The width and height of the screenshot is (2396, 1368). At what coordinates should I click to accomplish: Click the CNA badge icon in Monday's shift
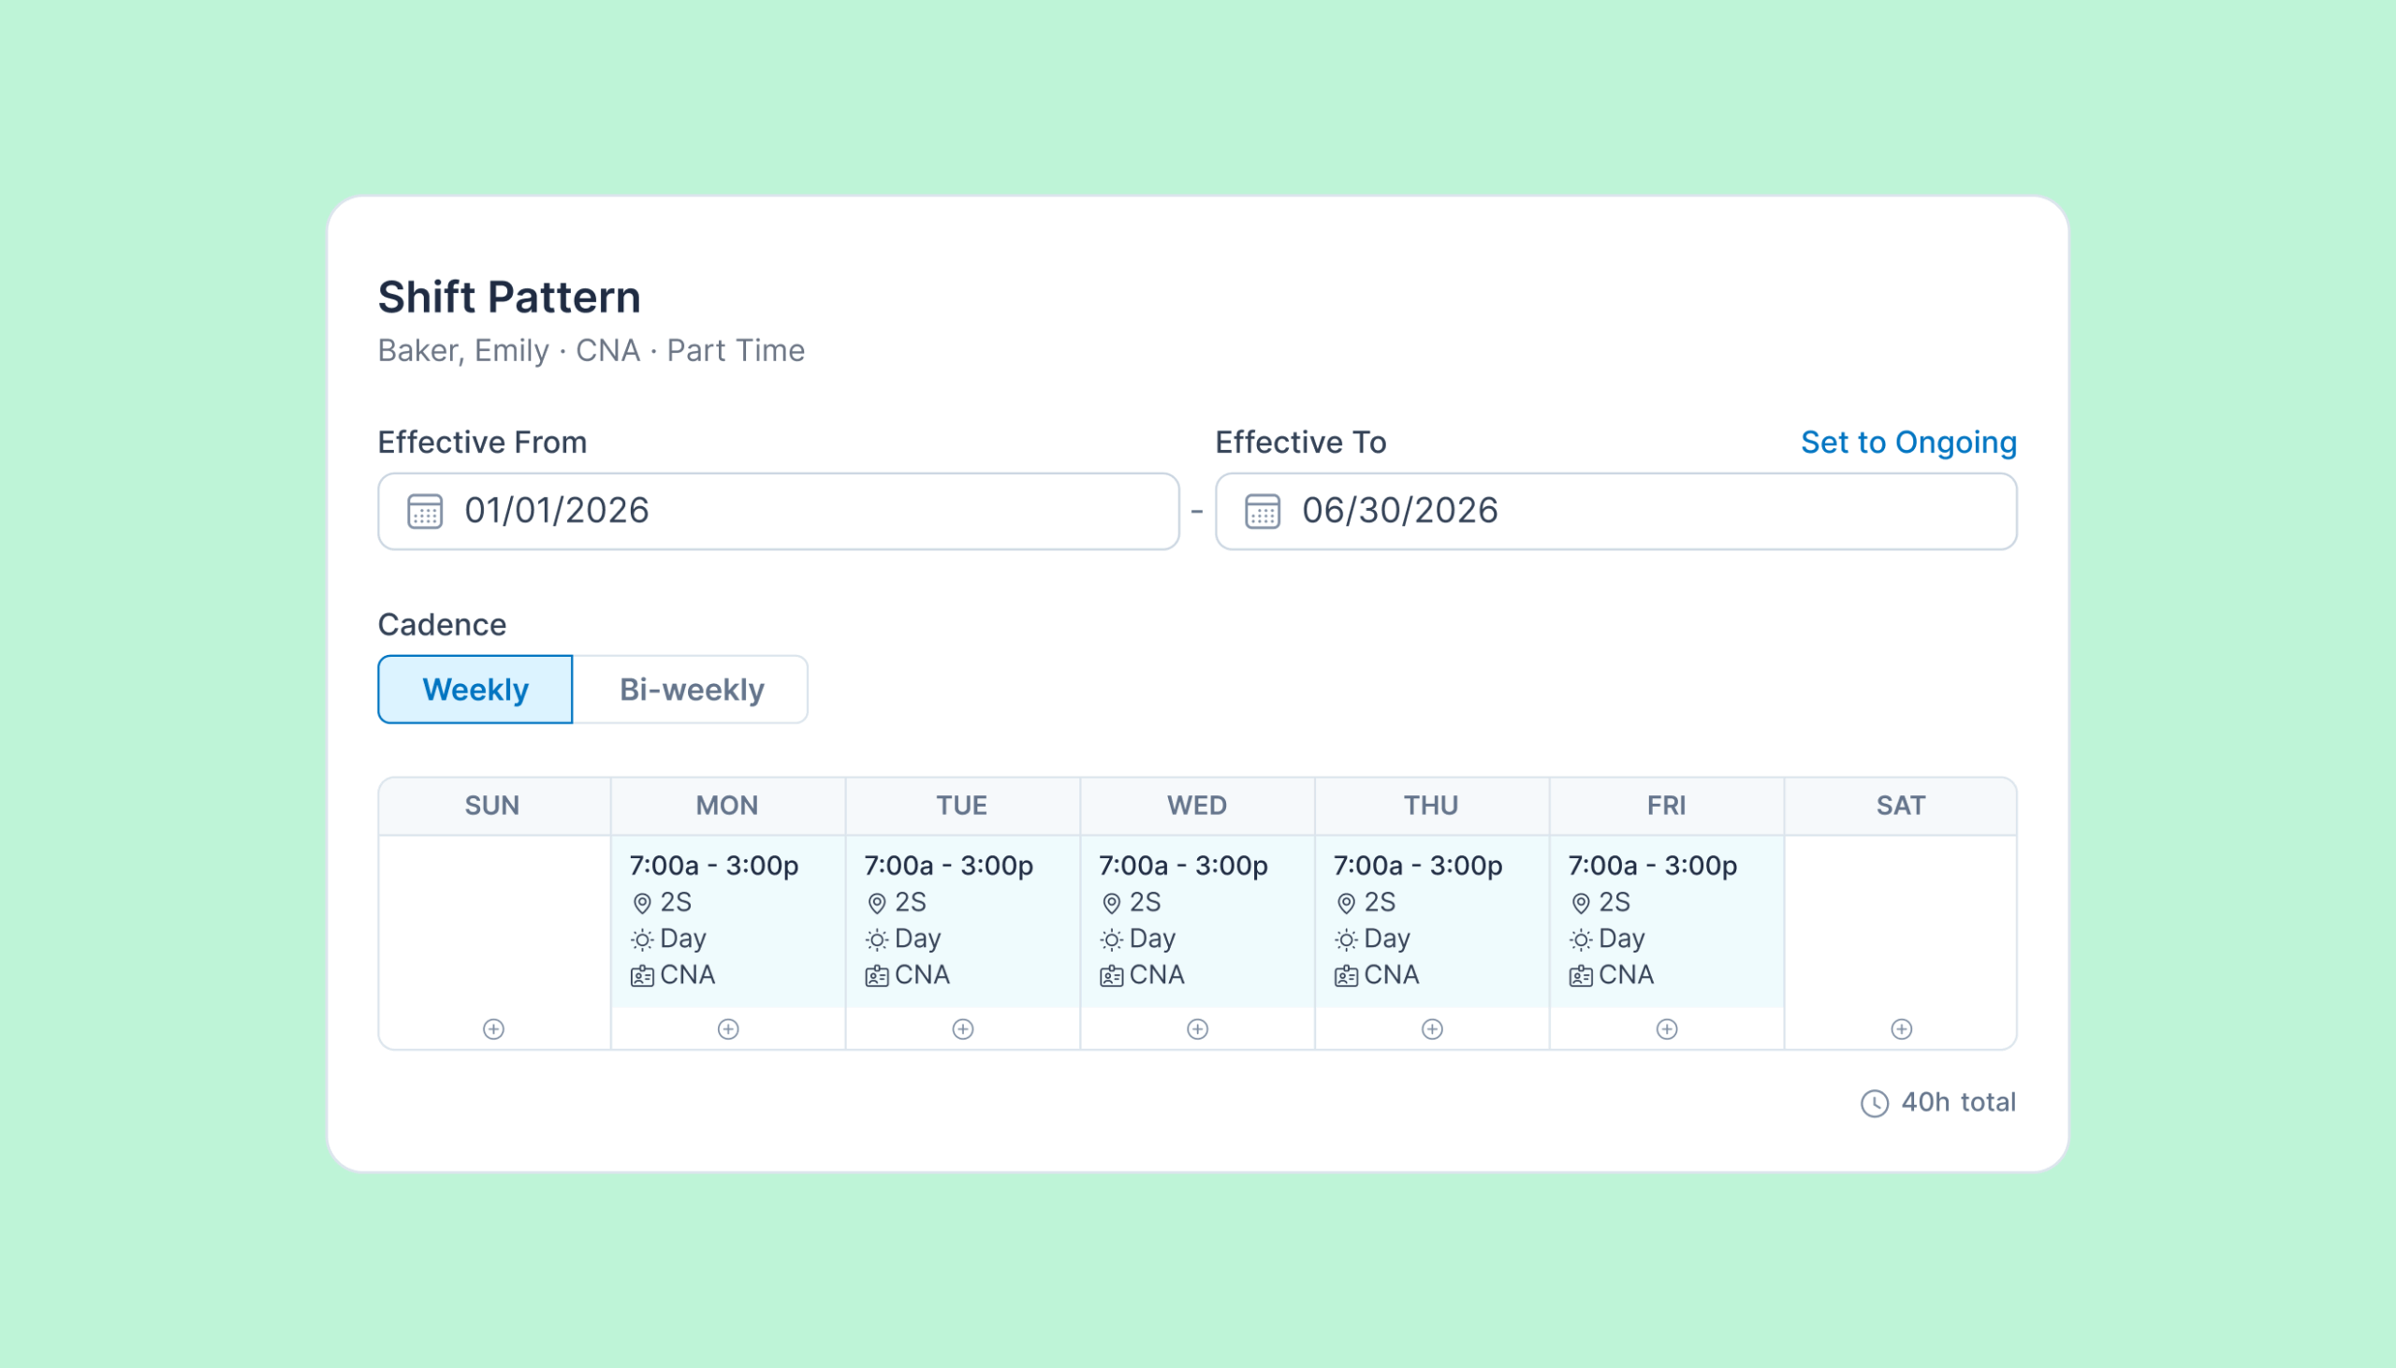coord(642,976)
